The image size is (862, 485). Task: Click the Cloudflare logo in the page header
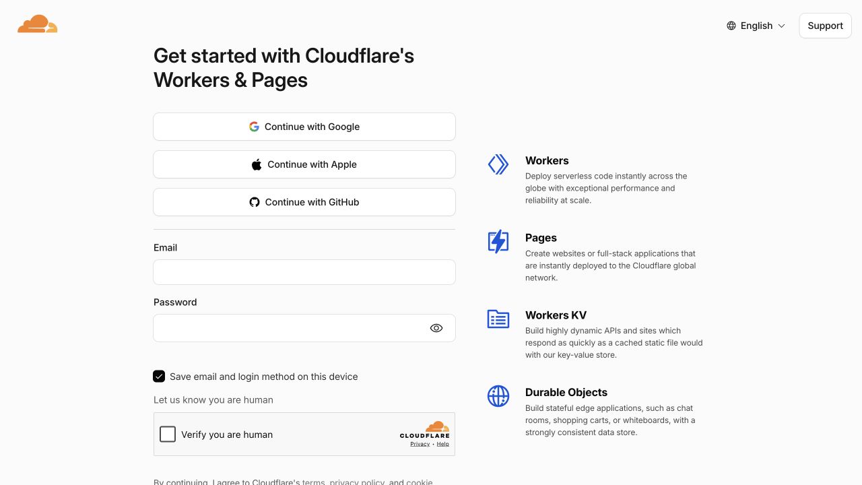[x=38, y=24]
